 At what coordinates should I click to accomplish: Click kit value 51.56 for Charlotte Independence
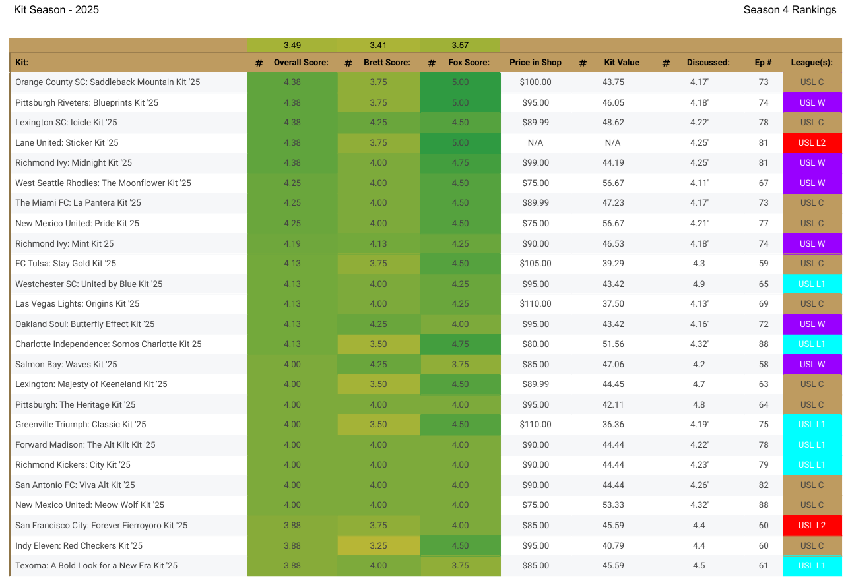[614, 344]
